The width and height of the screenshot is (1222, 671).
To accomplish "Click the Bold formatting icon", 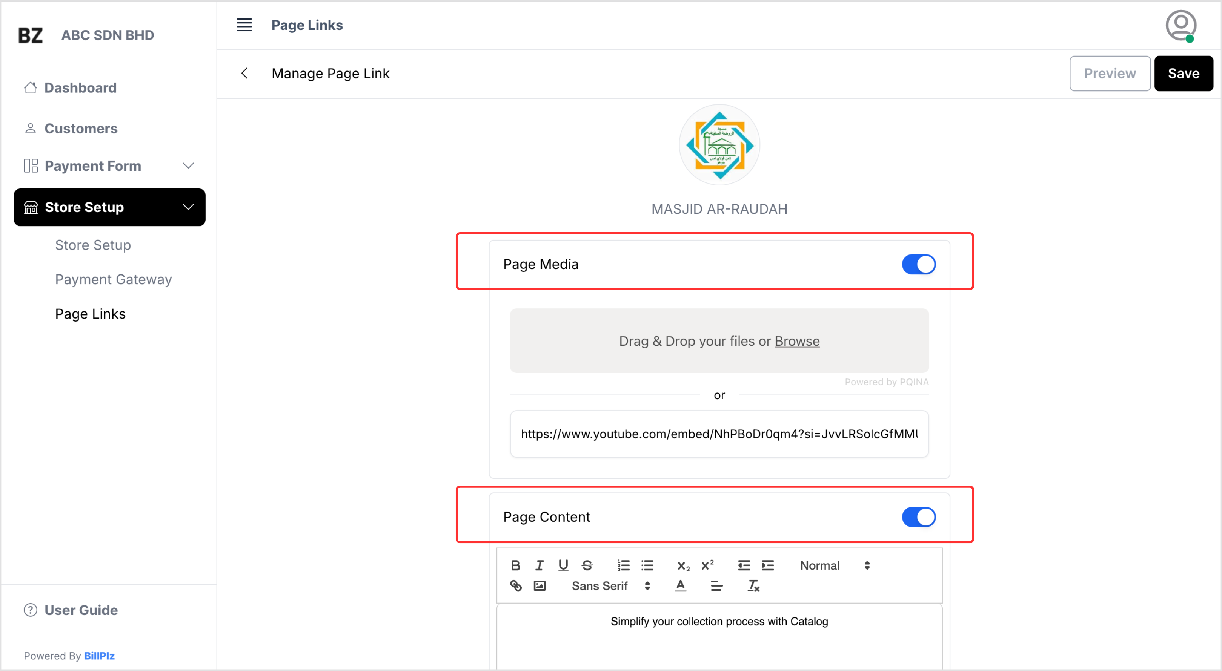I will click(516, 565).
